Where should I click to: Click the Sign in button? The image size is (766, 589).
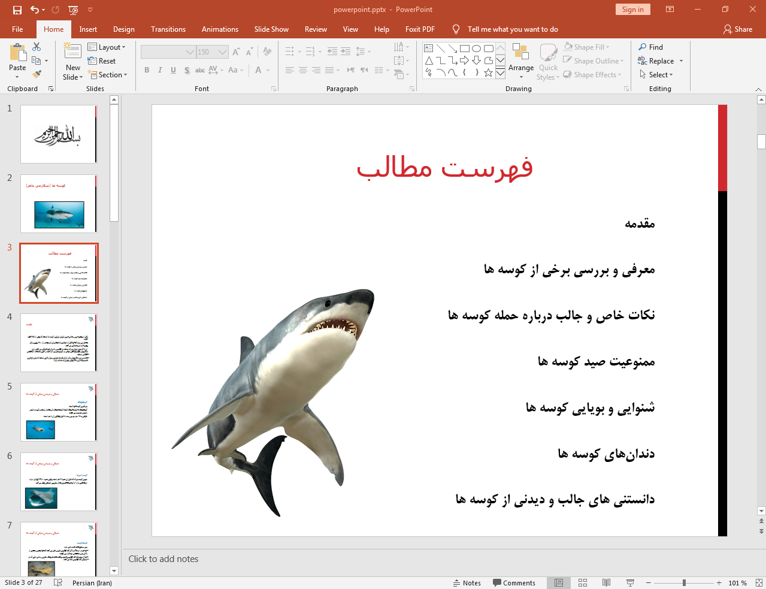pyautogui.click(x=632, y=10)
